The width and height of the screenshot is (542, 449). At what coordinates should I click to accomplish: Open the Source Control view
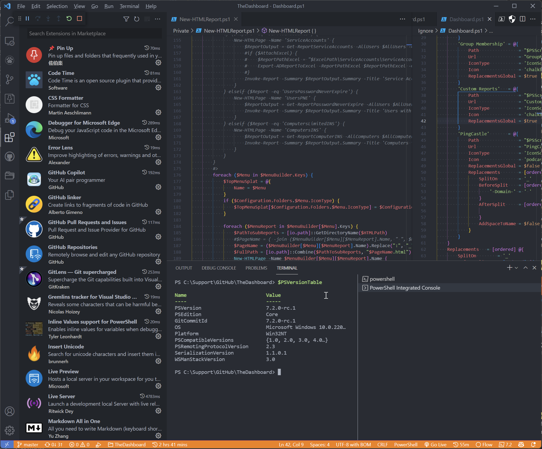(10, 79)
